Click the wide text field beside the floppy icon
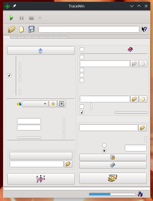Viewport: 153px width, 201px height. click(x=89, y=29)
